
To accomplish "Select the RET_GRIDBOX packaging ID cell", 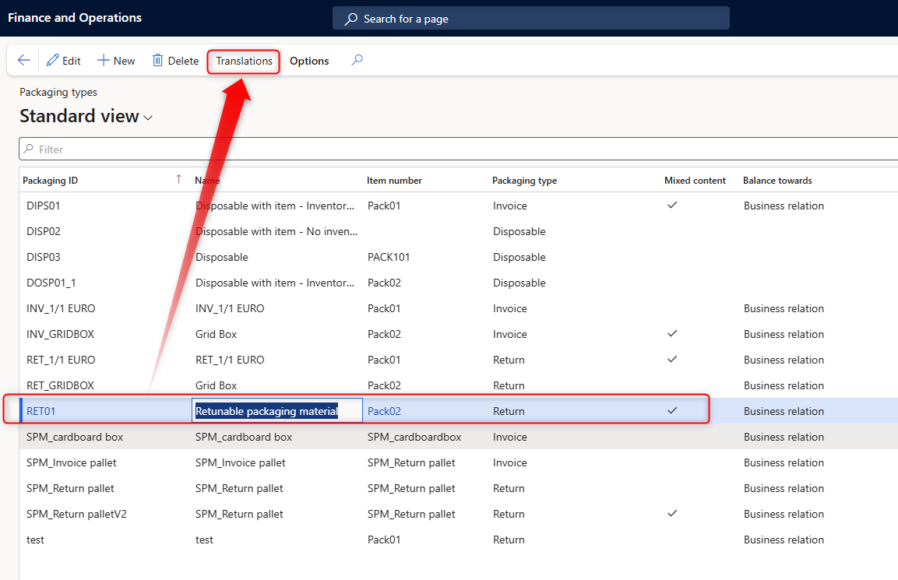I will pos(60,385).
